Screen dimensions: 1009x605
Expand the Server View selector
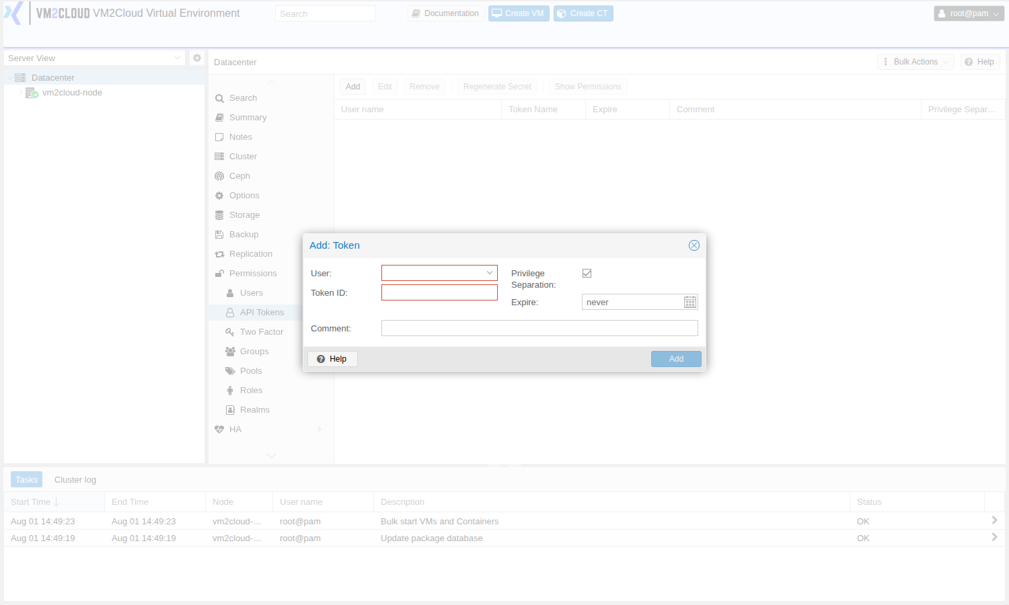tap(178, 58)
